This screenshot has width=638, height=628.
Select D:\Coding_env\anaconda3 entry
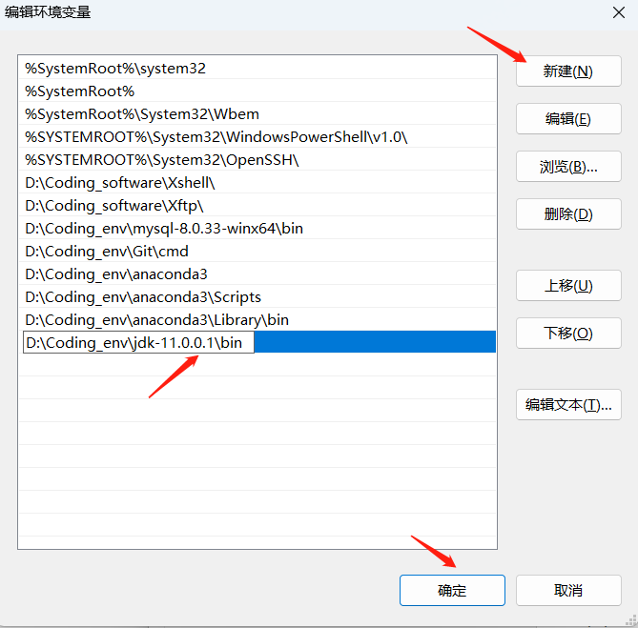(257, 273)
